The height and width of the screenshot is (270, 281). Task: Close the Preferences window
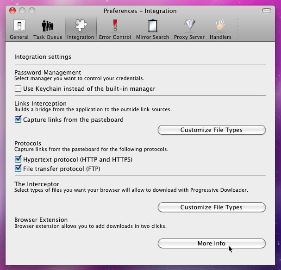[x=12, y=11]
